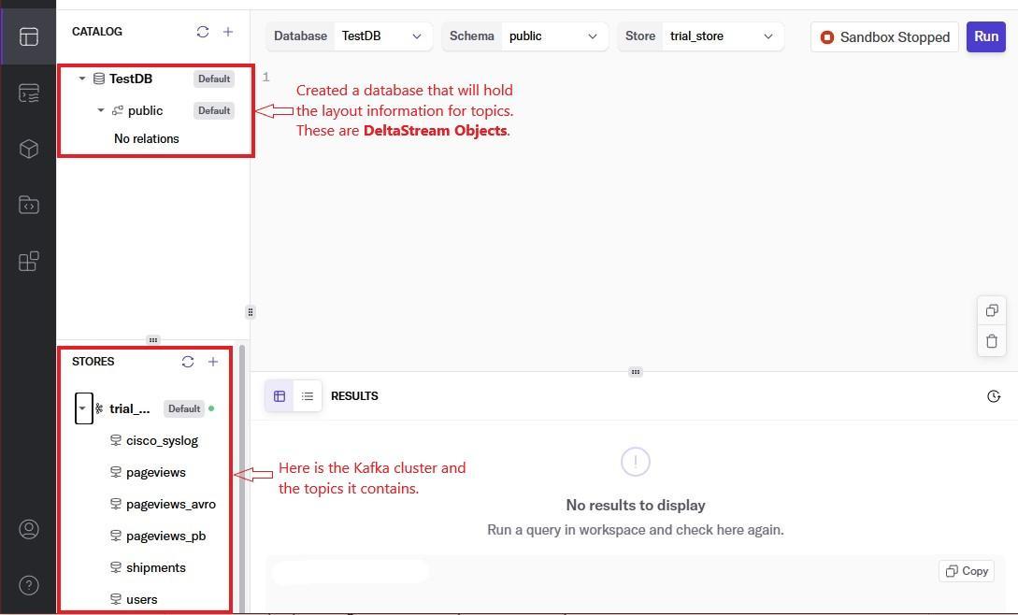
Task: Open the query history clock icon in Results
Action: [994, 395]
